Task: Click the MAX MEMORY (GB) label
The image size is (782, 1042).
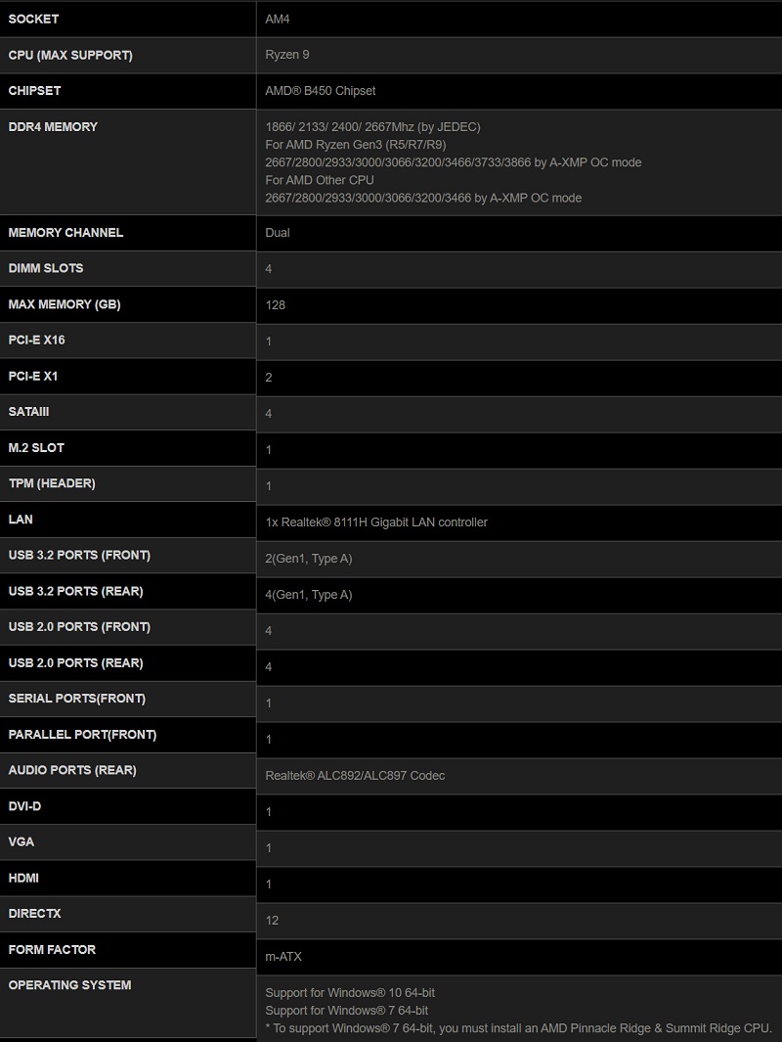Action: [65, 304]
